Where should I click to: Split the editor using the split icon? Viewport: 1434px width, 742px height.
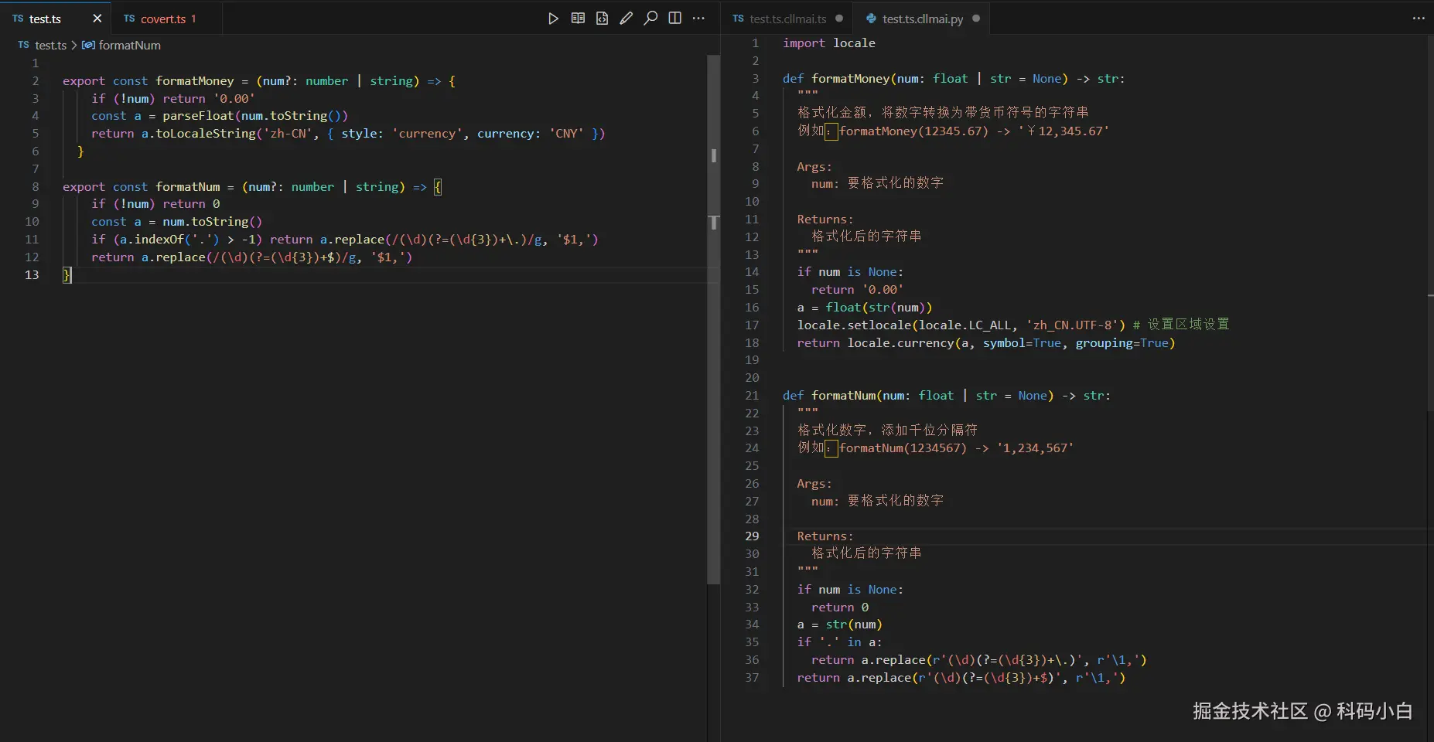point(675,19)
